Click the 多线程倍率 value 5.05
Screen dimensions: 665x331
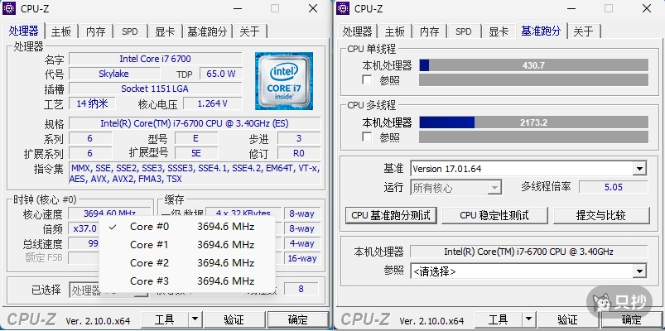[x=614, y=187]
